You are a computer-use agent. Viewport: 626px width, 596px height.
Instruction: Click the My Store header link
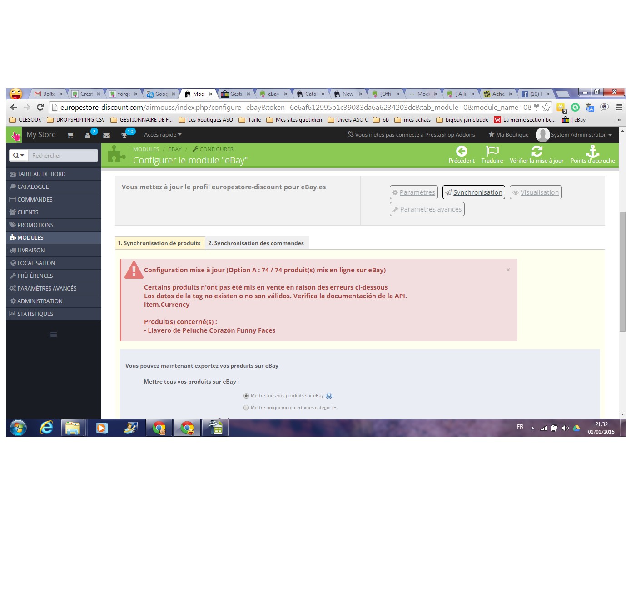pos(41,135)
